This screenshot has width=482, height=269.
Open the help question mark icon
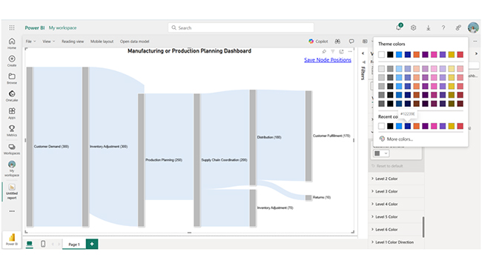pos(443,27)
